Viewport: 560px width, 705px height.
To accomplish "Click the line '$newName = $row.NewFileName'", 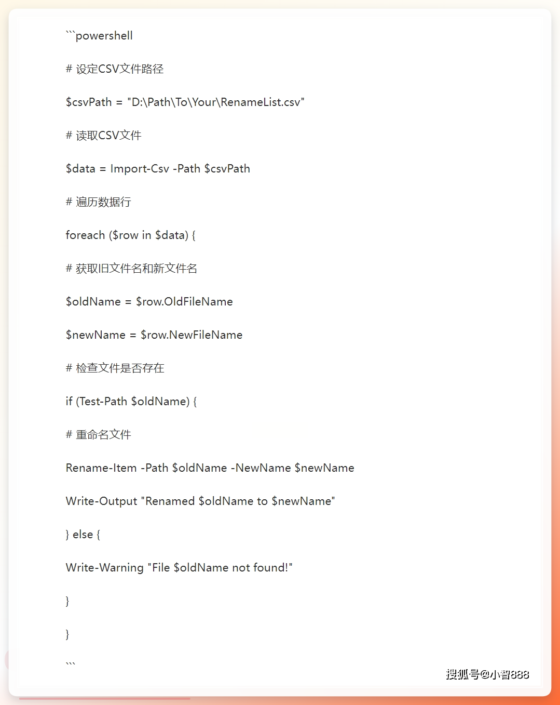I will [x=154, y=335].
